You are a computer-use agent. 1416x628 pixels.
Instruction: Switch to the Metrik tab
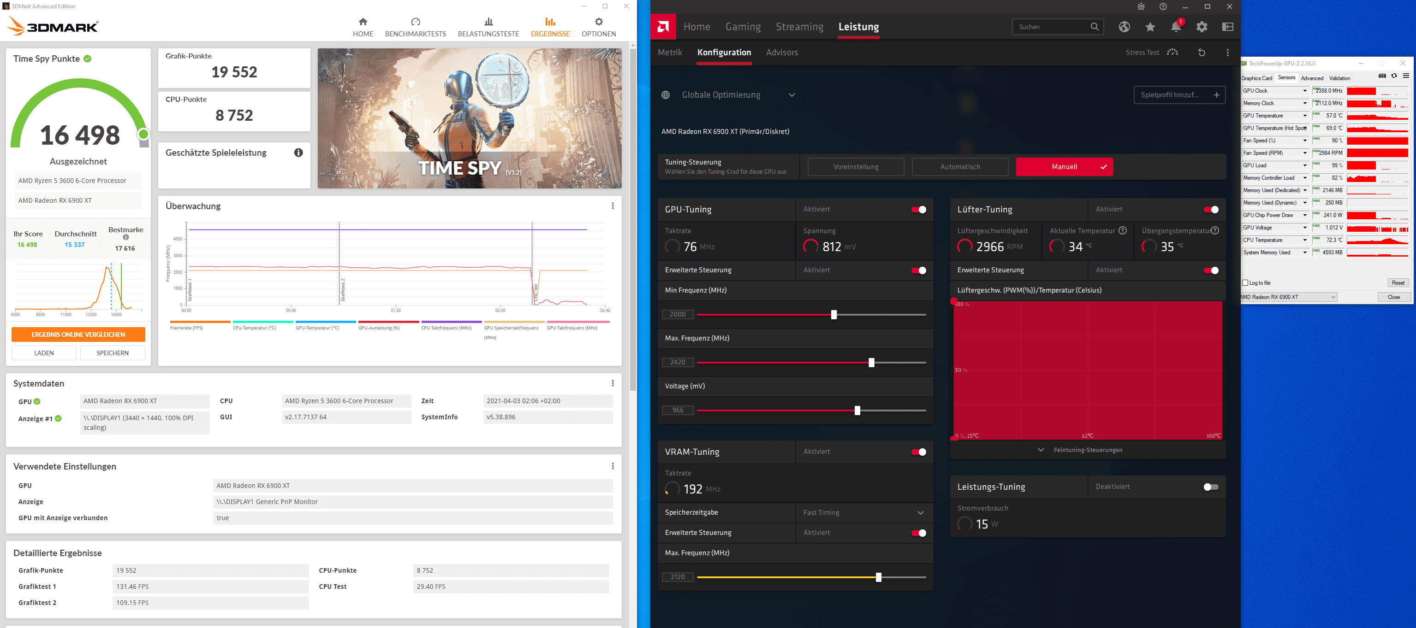(x=670, y=53)
